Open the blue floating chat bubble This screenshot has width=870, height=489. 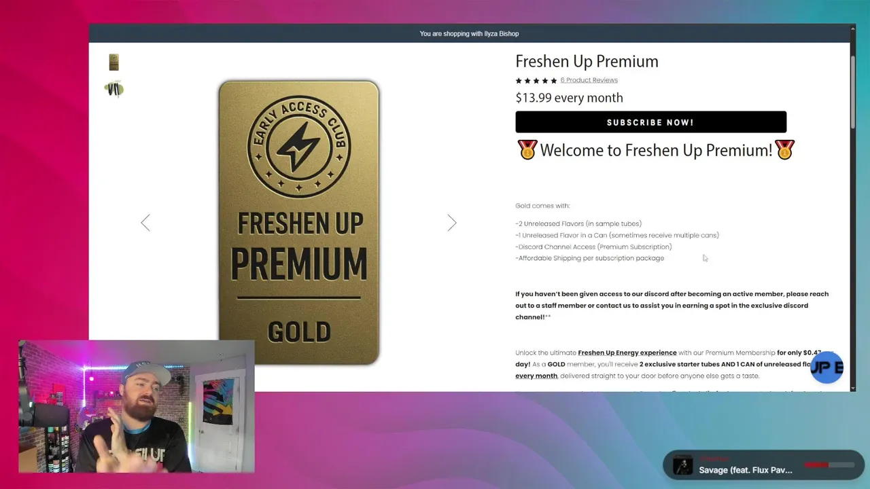tap(827, 367)
